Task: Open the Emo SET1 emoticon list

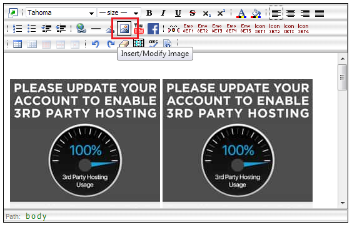Action: [x=188, y=29]
